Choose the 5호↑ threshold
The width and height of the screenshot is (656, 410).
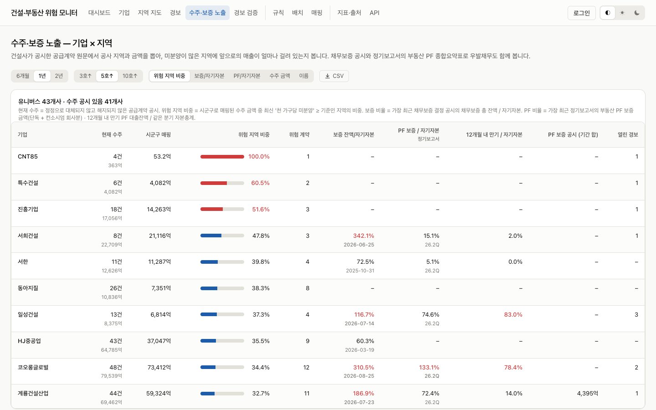(x=107, y=76)
